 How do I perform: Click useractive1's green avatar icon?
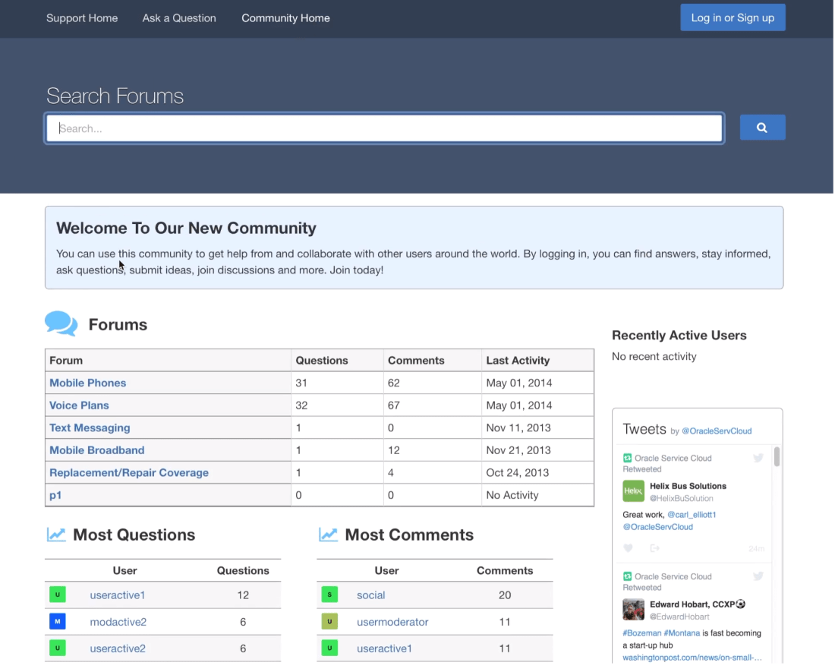(58, 595)
